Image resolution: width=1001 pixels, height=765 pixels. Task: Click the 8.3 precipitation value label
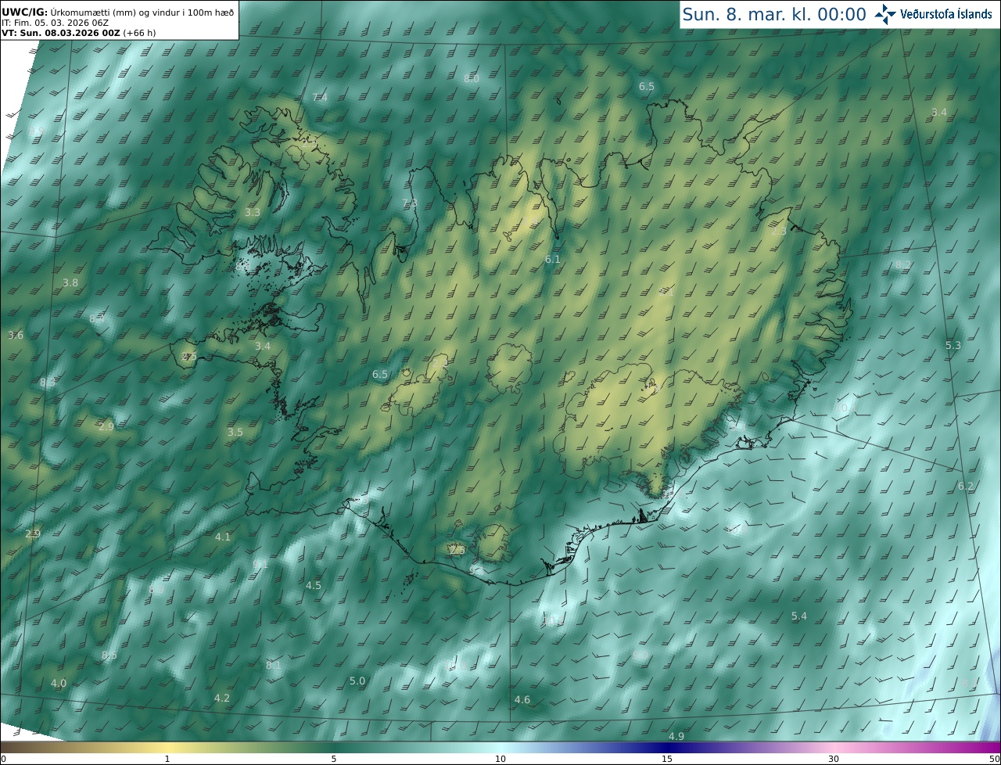click(x=48, y=382)
